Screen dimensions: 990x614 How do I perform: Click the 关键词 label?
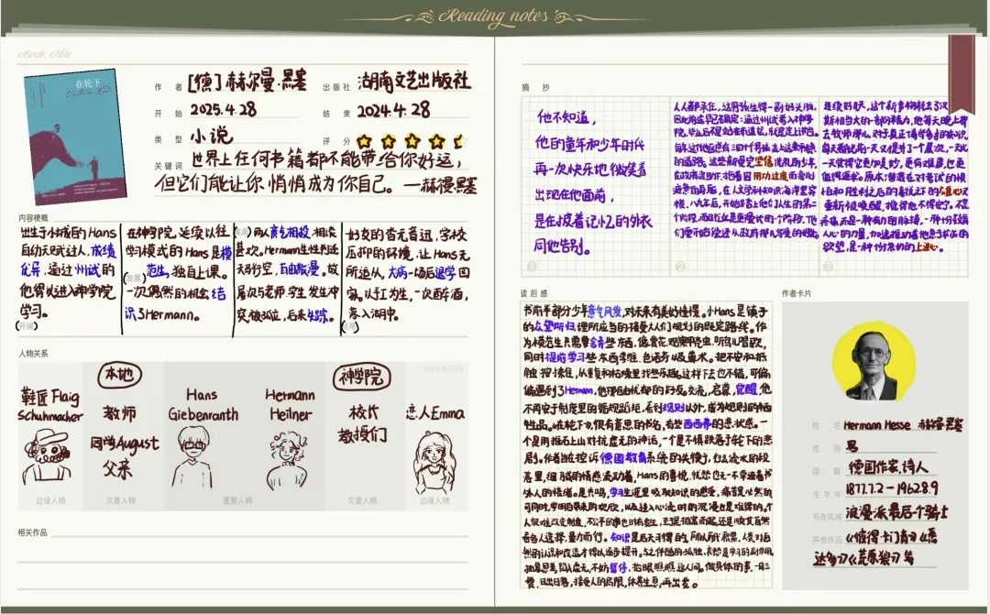(169, 165)
